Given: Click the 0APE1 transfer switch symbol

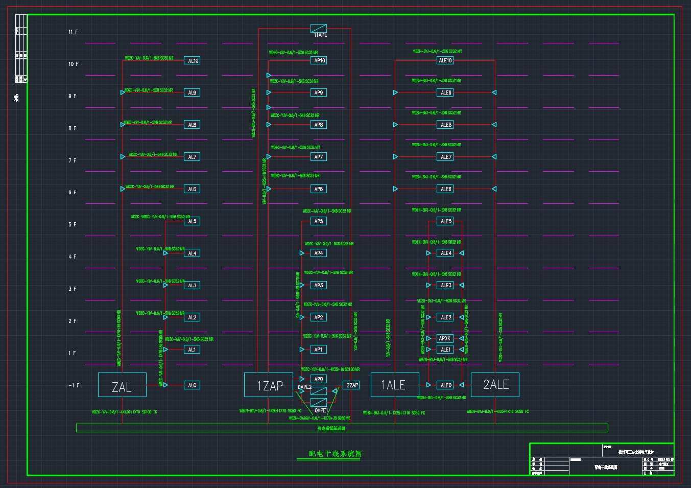Looking at the screenshot, I should (x=319, y=403).
